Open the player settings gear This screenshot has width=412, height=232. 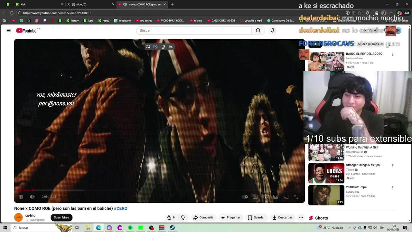pos(265,197)
